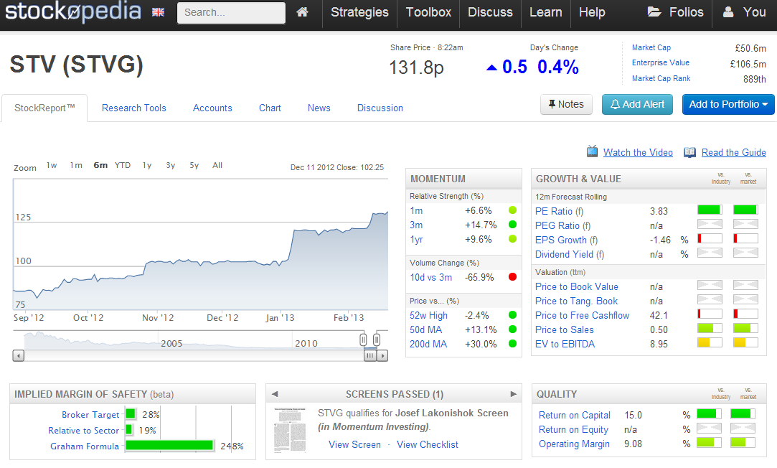The height and width of the screenshot is (468, 777).
Task: Open the Add to Portfolio dropdown
Action: click(x=728, y=105)
